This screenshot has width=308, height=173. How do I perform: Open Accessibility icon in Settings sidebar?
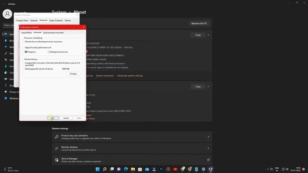click(x=6, y=86)
